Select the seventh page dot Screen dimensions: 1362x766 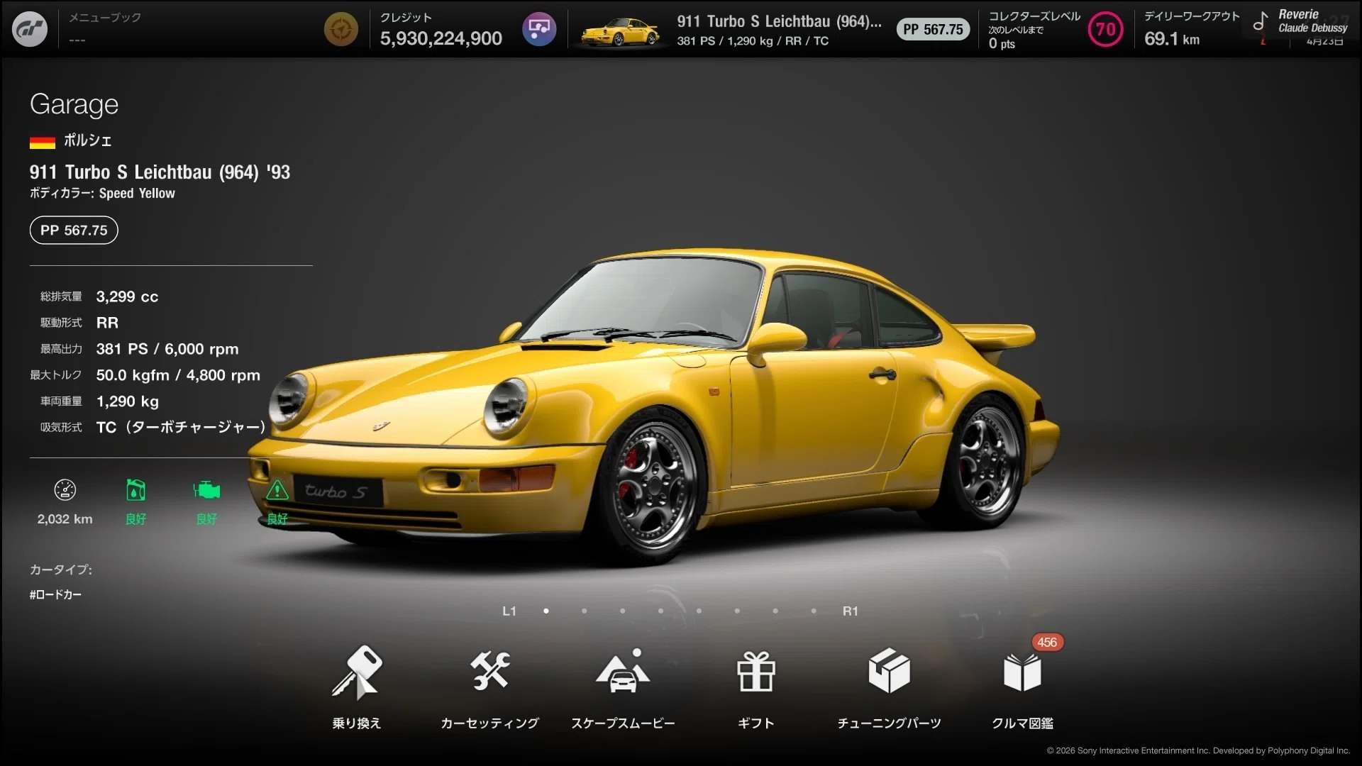pos(775,611)
